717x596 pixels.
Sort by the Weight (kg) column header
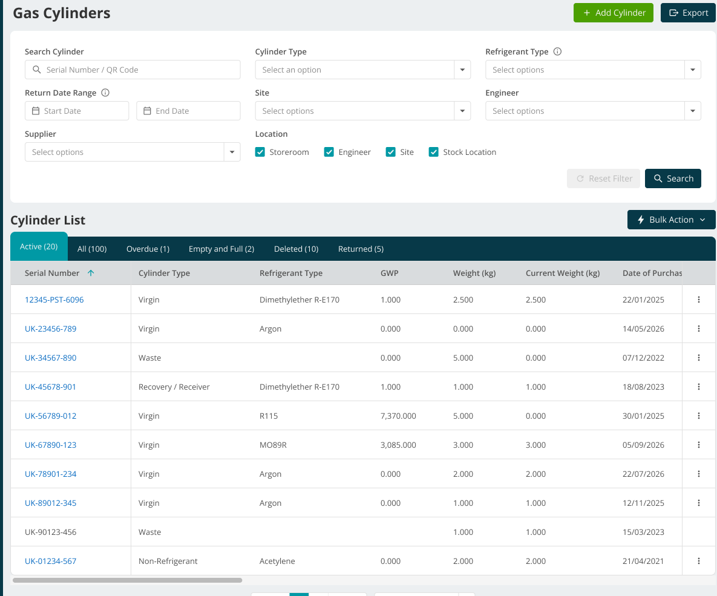click(474, 273)
